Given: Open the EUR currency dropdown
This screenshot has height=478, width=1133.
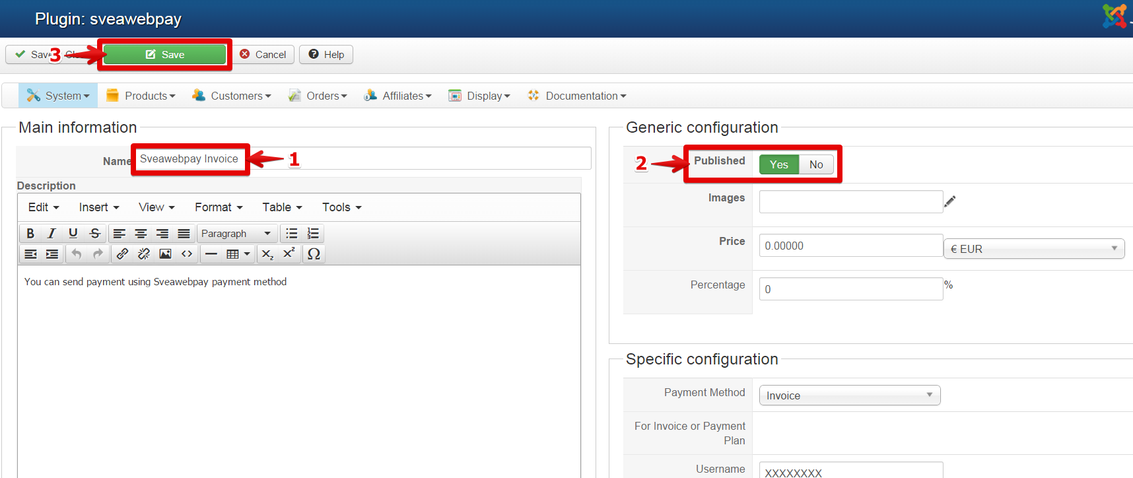Looking at the screenshot, I should [1034, 249].
